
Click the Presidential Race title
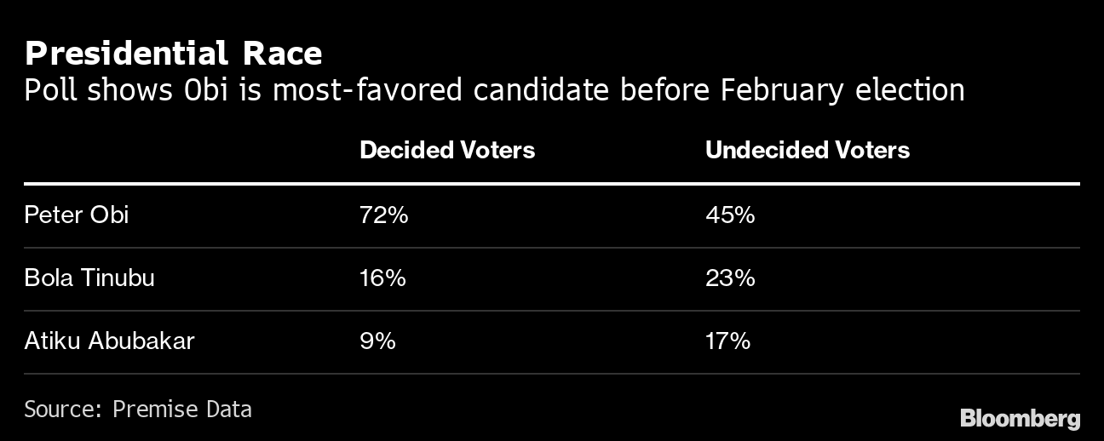tap(173, 54)
